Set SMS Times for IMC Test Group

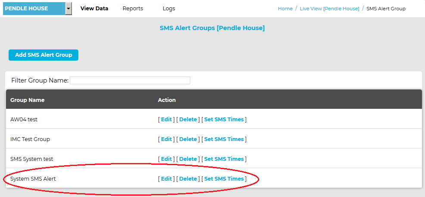(224, 139)
